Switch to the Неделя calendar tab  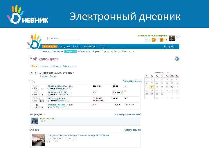[x=44, y=66]
